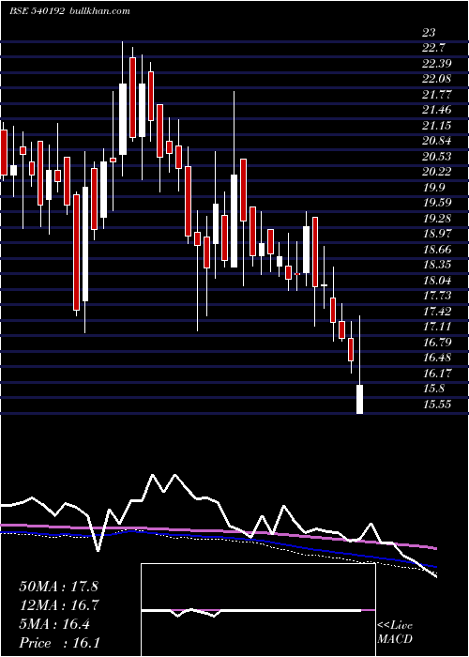Click the '21.46' price axis label
The height and width of the screenshot is (657, 469).
coord(437,110)
